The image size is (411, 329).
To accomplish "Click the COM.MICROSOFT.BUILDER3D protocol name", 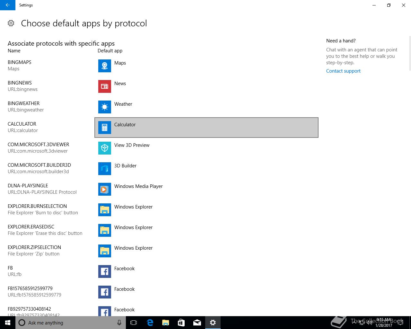I will 39,165.
